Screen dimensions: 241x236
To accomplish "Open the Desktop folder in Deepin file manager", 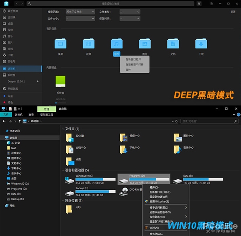I will click(60, 43).
